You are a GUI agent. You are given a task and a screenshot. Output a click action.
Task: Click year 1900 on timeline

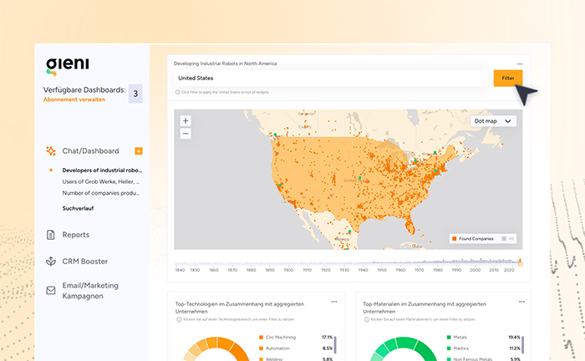288,270
